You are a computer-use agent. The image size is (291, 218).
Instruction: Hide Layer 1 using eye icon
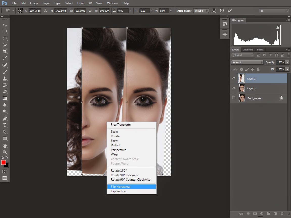click(x=234, y=88)
